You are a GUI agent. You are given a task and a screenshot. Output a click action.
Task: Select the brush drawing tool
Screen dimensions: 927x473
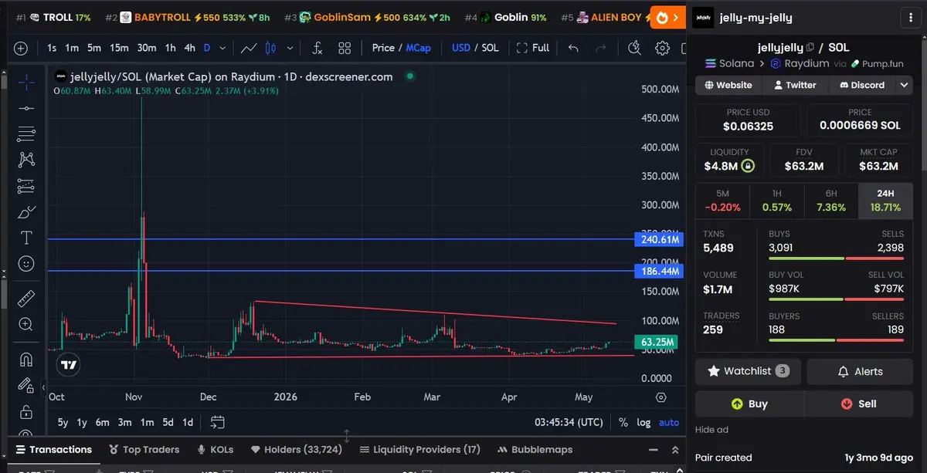[x=26, y=211]
